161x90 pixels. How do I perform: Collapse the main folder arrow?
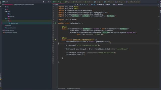[x=6, y=11]
